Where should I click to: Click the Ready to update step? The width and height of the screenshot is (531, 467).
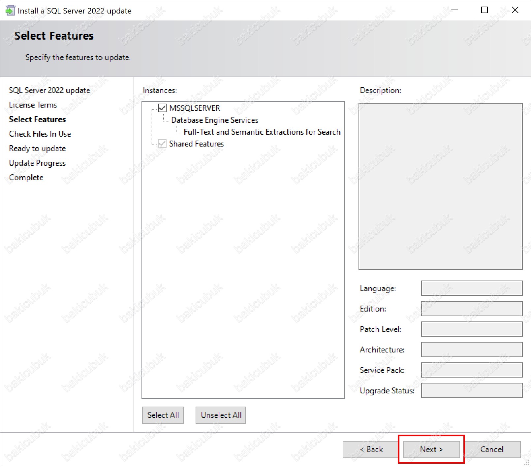point(37,149)
